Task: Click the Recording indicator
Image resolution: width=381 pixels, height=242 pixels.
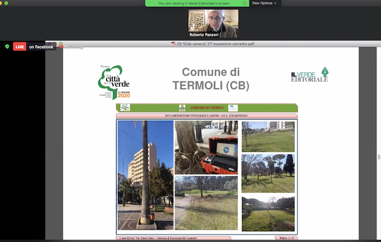Action: pyautogui.click(x=71, y=46)
